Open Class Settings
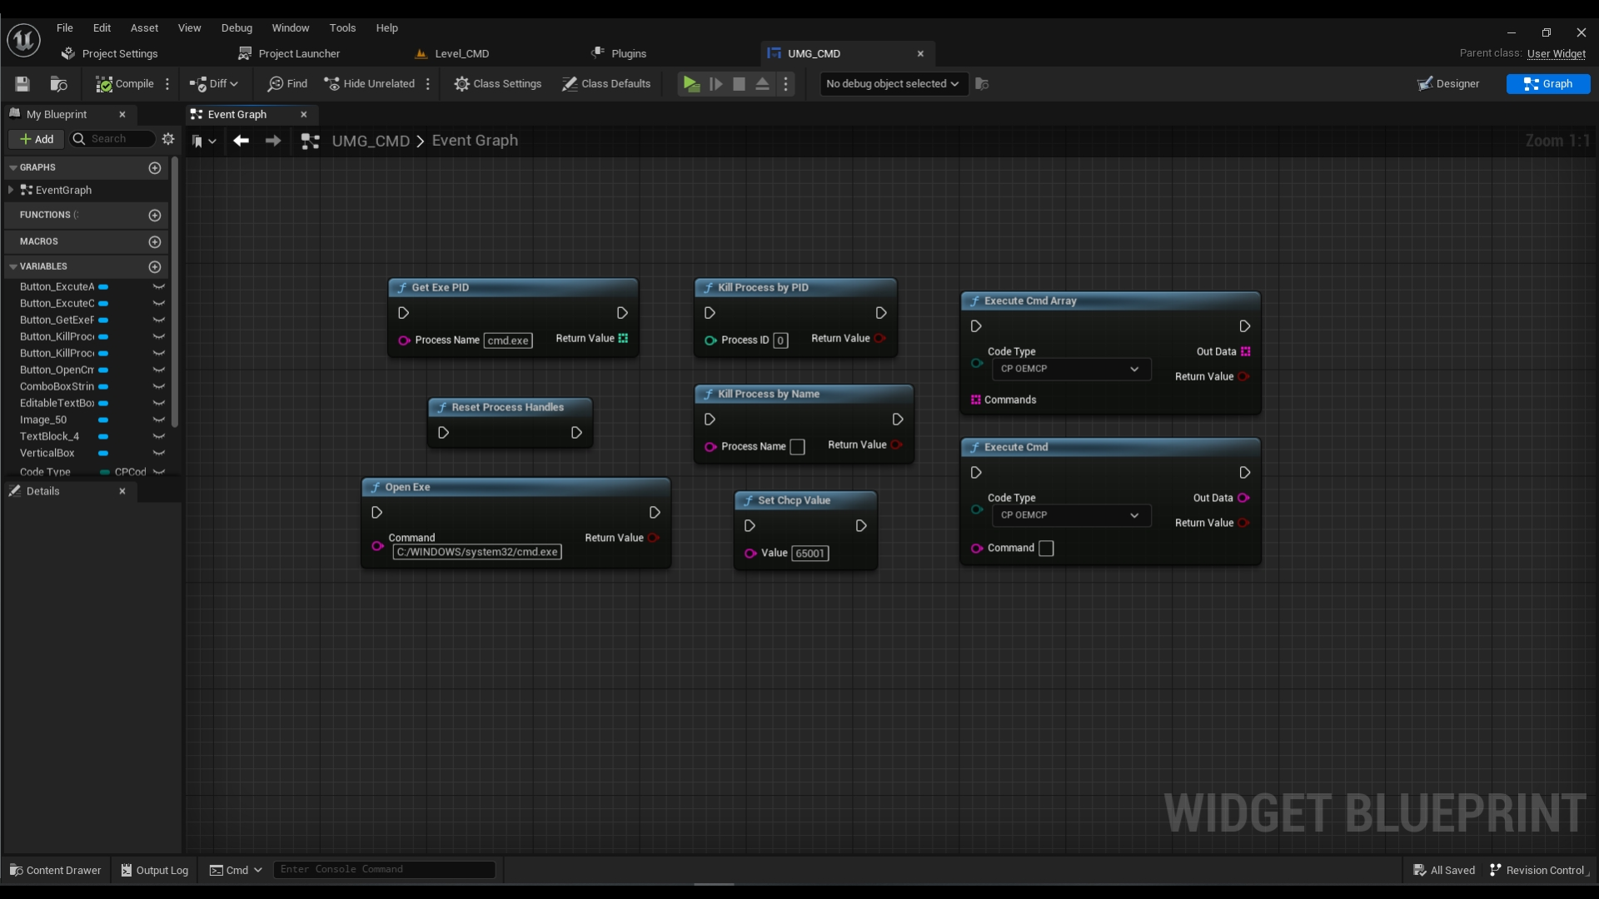The height and width of the screenshot is (899, 1599). click(497, 84)
